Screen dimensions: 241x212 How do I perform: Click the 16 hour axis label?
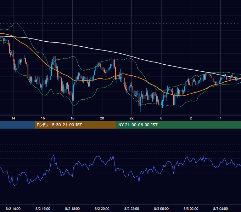tap(43, 118)
